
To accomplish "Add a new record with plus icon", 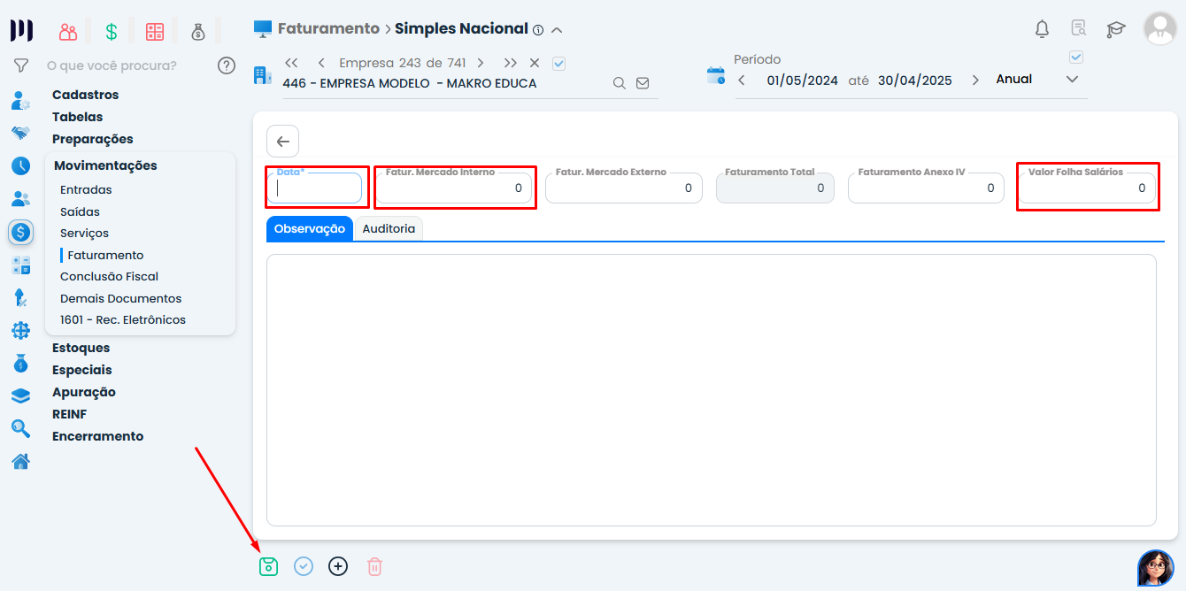I will pyautogui.click(x=338, y=566).
